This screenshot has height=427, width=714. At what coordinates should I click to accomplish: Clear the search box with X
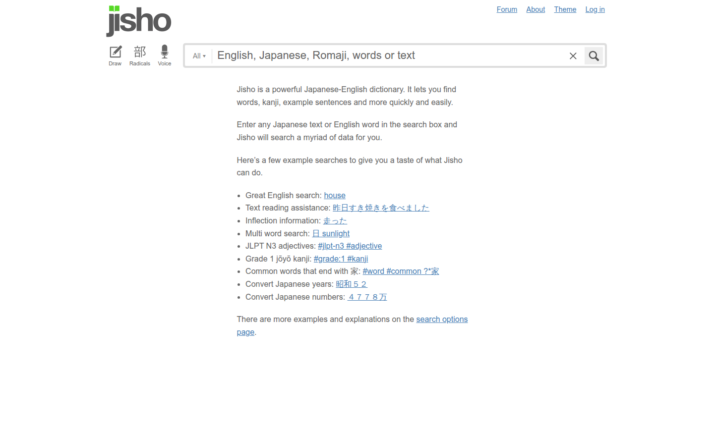click(573, 56)
